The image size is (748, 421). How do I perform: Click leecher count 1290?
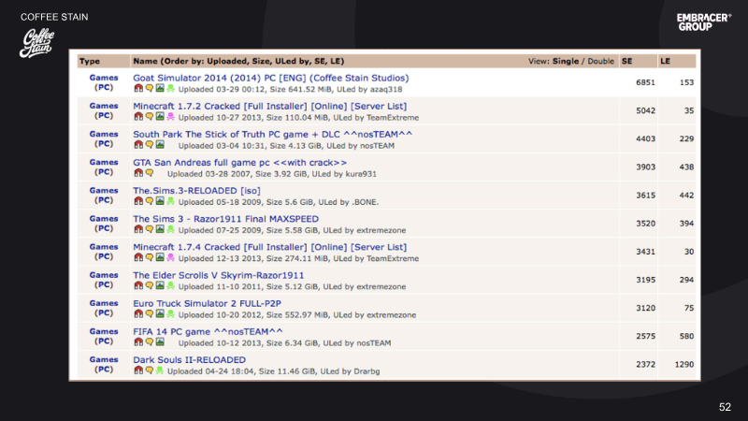tap(684, 364)
